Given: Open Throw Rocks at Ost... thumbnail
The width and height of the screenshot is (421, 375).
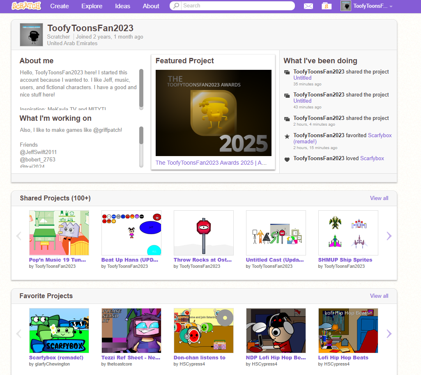Looking at the screenshot, I should (x=204, y=233).
